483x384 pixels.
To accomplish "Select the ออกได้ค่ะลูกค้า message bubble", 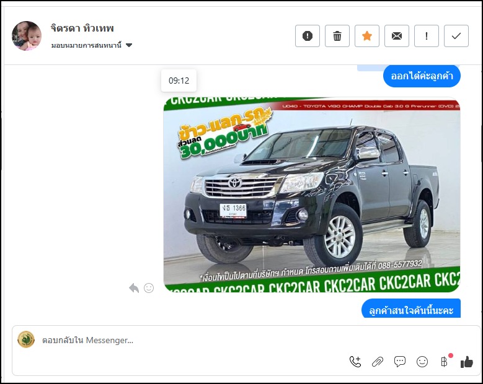I will tap(422, 76).
